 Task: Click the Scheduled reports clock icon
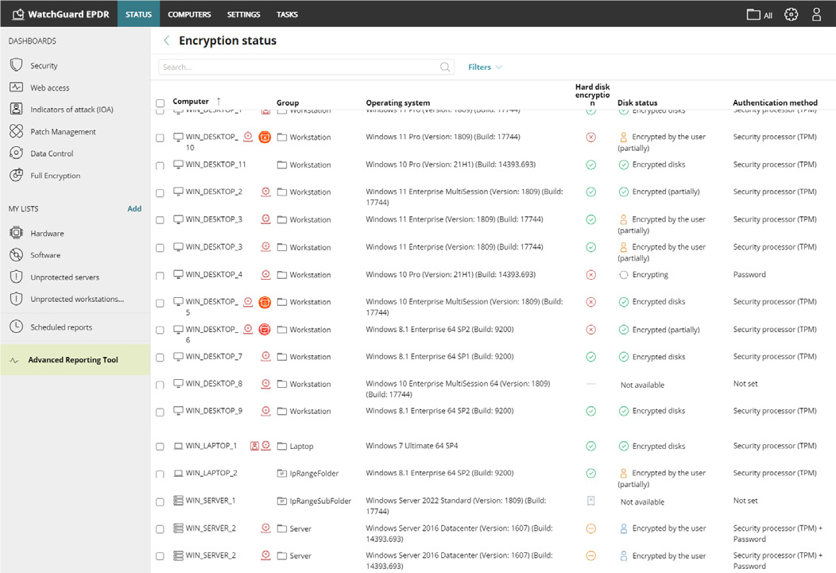click(17, 327)
